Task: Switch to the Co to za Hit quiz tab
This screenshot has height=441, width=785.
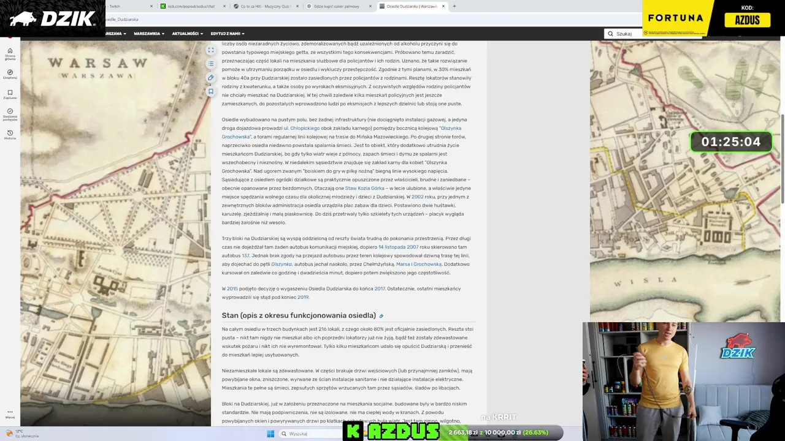Action: [265, 6]
